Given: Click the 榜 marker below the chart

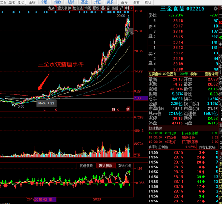Looking at the screenshot, I should coord(128,109).
